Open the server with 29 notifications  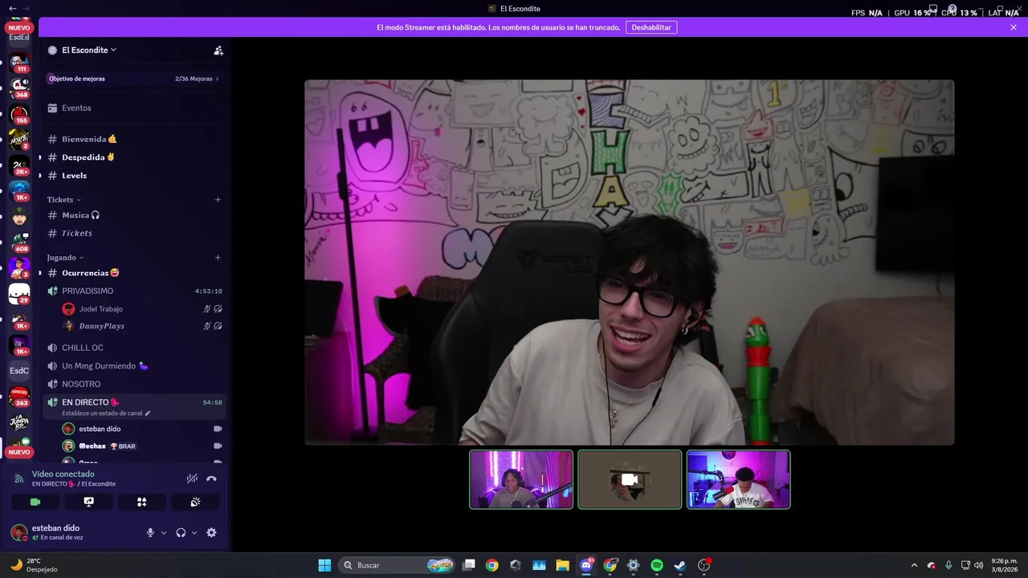click(x=19, y=294)
